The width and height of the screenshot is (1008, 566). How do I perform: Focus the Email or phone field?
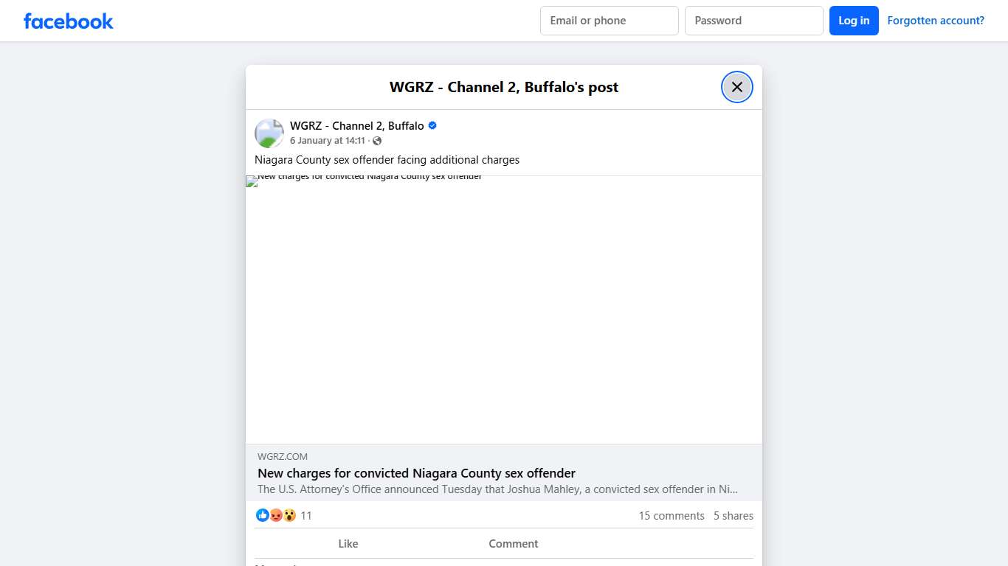coord(609,21)
